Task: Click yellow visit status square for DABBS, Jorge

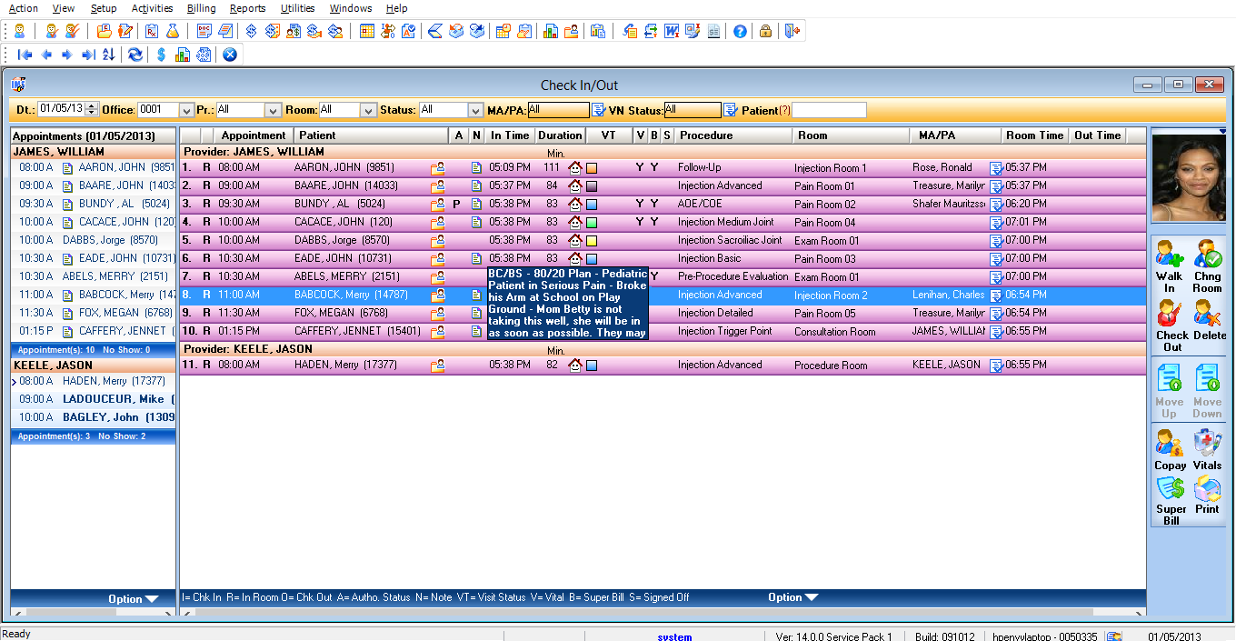Action: click(x=592, y=241)
